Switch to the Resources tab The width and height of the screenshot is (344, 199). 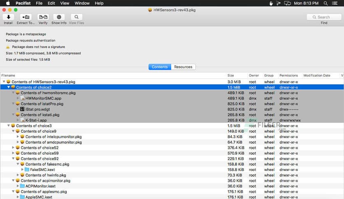point(183,67)
